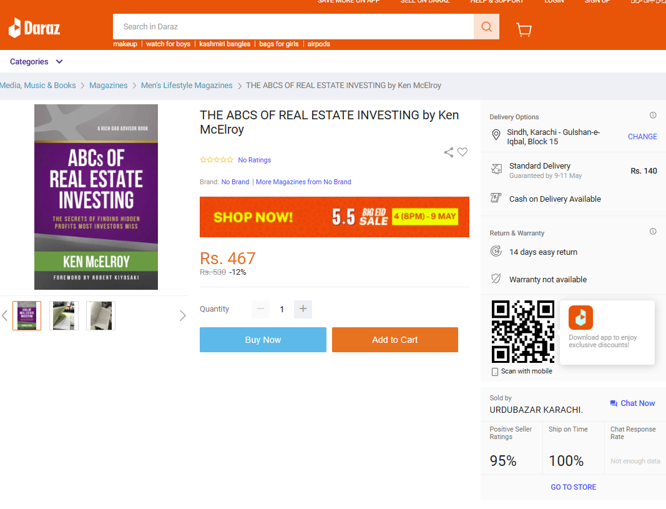Viewport: 666px width, 509px height.
Task: Click the 5.5 Big Eid Sale banner
Action: click(x=335, y=217)
